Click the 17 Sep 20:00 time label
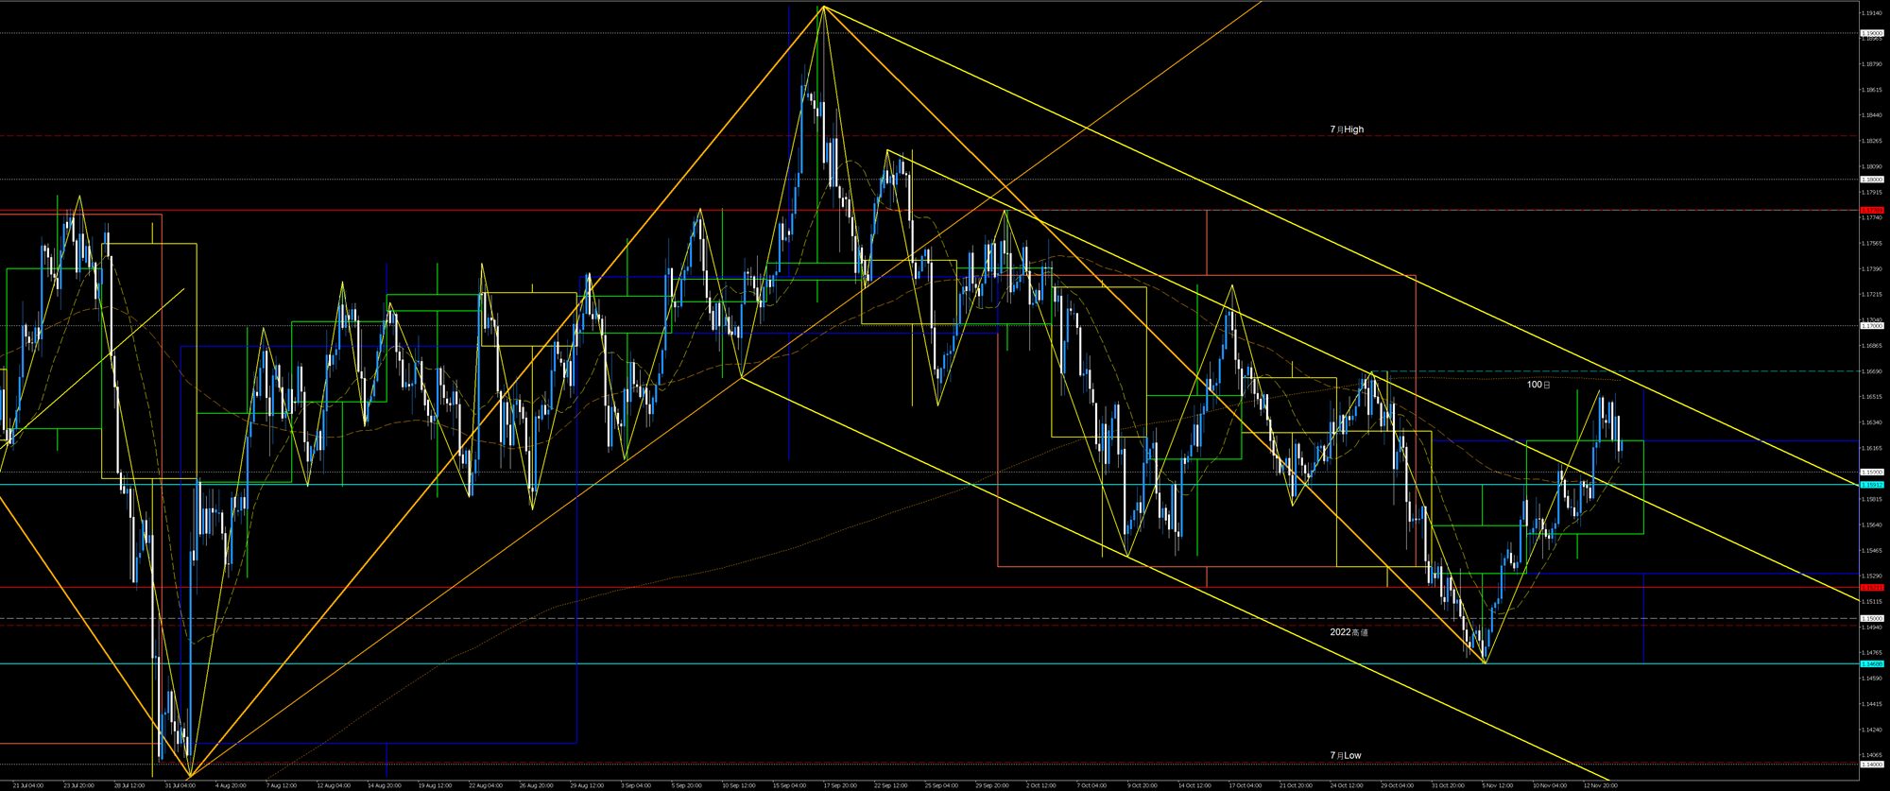1890x791 pixels. (x=840, y=785)
